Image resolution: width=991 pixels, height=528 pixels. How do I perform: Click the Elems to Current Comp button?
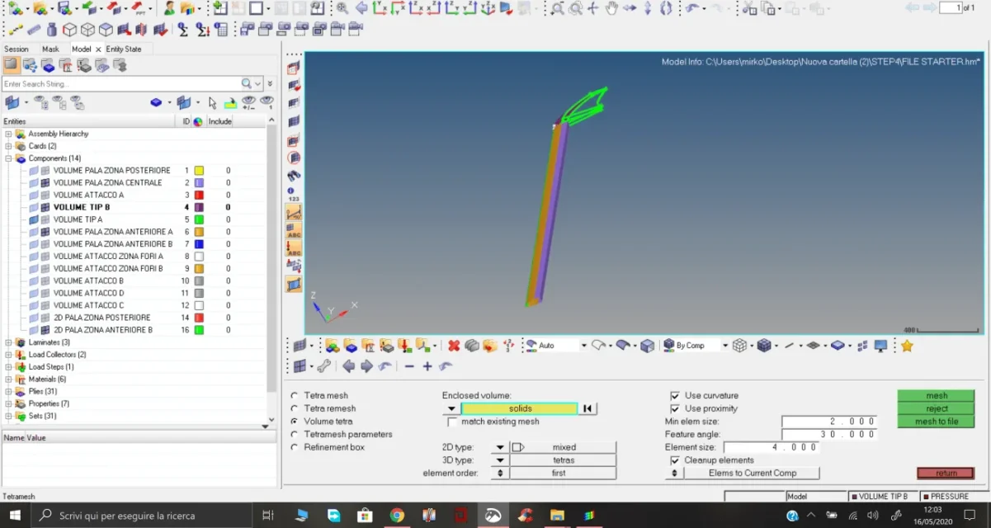point(752,473)
